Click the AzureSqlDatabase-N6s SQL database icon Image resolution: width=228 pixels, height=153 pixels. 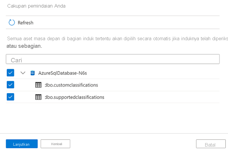(x=32, y=73)
